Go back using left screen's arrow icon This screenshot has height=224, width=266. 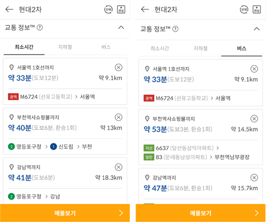(x=9, y=9)
